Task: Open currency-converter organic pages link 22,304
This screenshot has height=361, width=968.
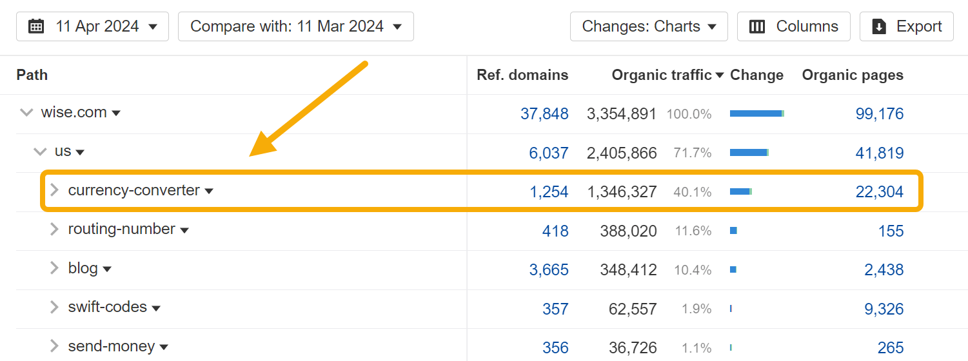Action: pyautogui.click(x=879, y=191)
